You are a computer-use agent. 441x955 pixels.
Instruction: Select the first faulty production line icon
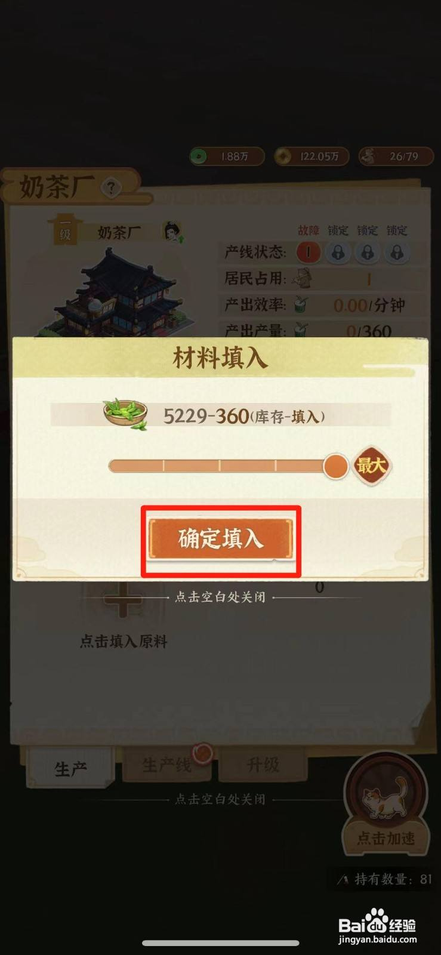click(x=309, y=252)
